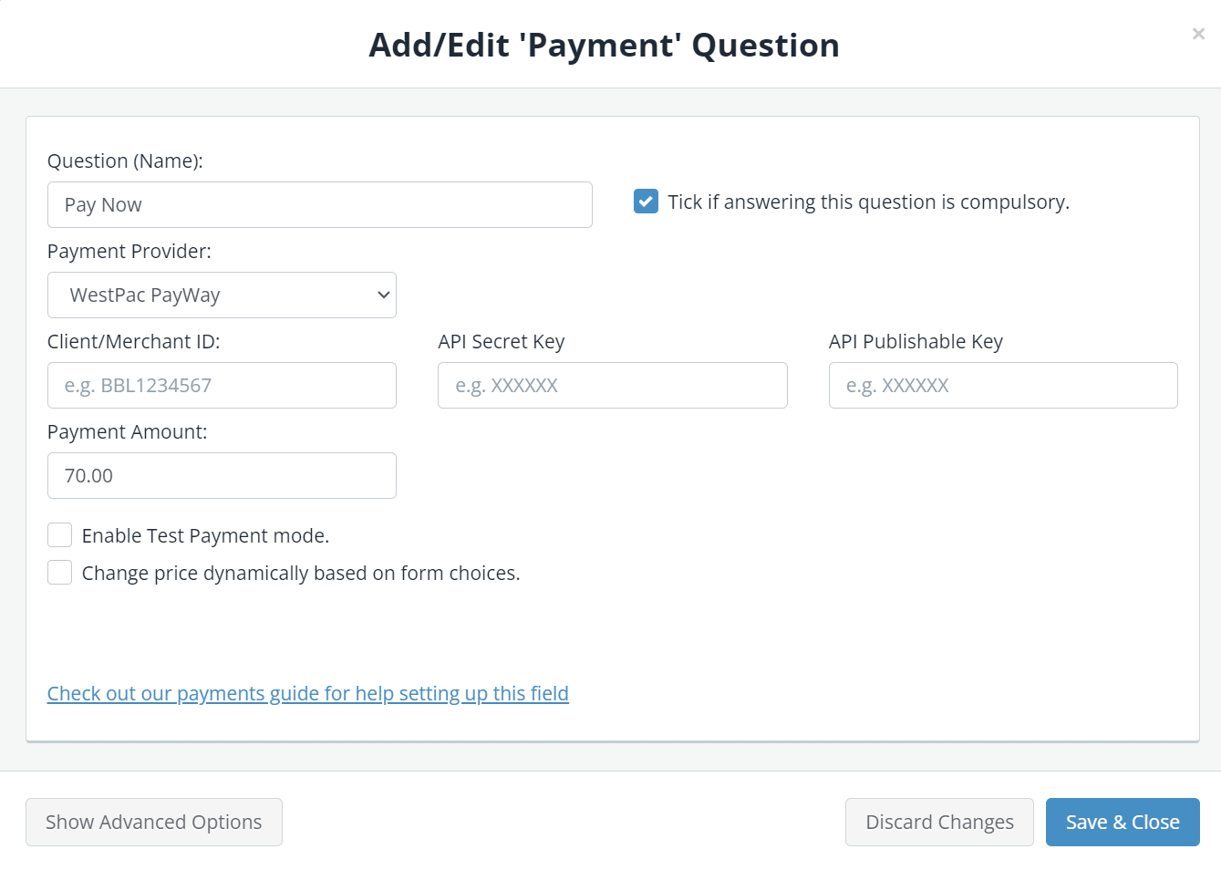Click Save & Close

[x=1123, y=822]
